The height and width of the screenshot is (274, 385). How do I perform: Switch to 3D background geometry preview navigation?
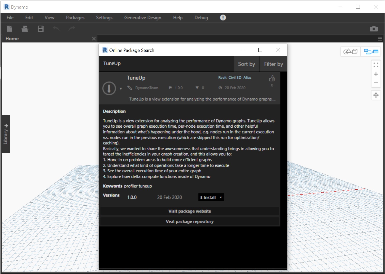[350, 52]
